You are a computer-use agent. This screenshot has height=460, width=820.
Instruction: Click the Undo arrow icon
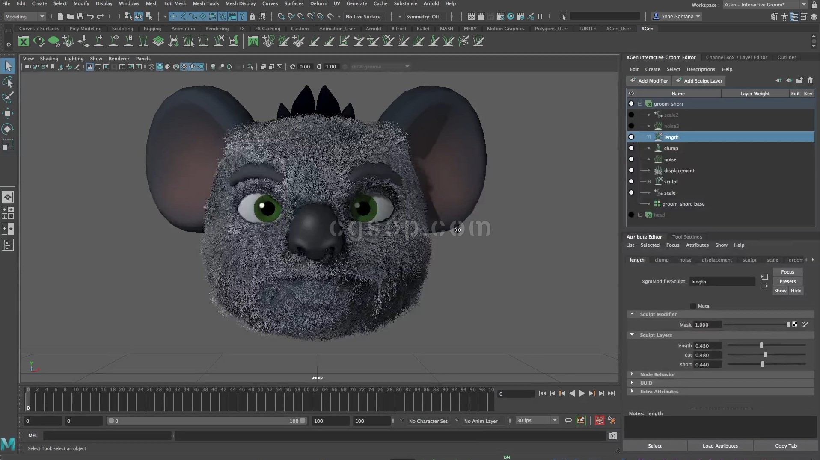pyautogui.click(x=90, y=16)
